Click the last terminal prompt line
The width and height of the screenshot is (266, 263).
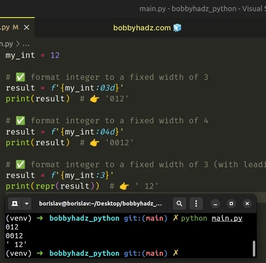point(92,253)
